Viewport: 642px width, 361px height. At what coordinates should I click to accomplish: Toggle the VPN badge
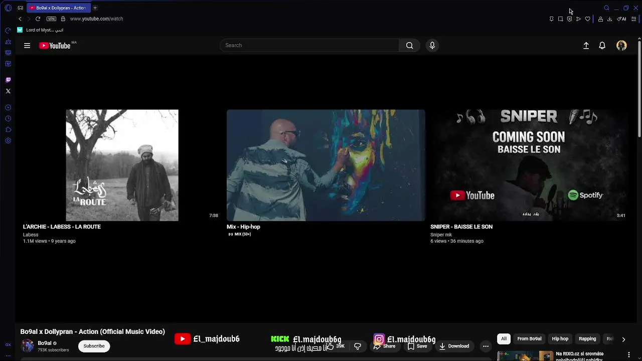pos(51,19)
